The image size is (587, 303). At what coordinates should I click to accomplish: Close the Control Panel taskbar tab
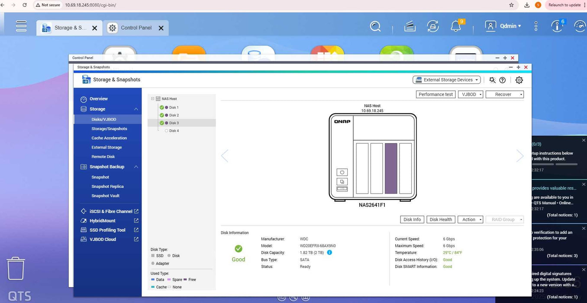click(x=161, y=28)
